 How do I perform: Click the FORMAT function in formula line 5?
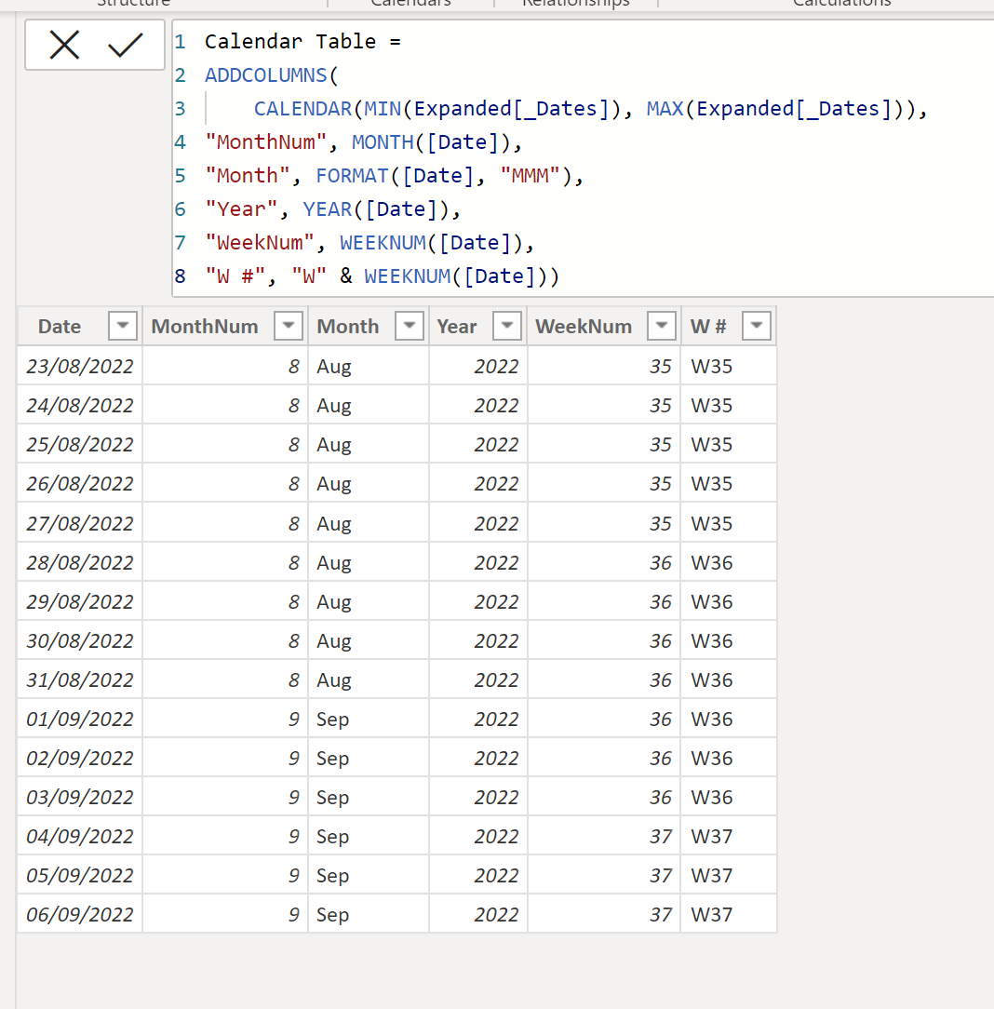[352, 176]
